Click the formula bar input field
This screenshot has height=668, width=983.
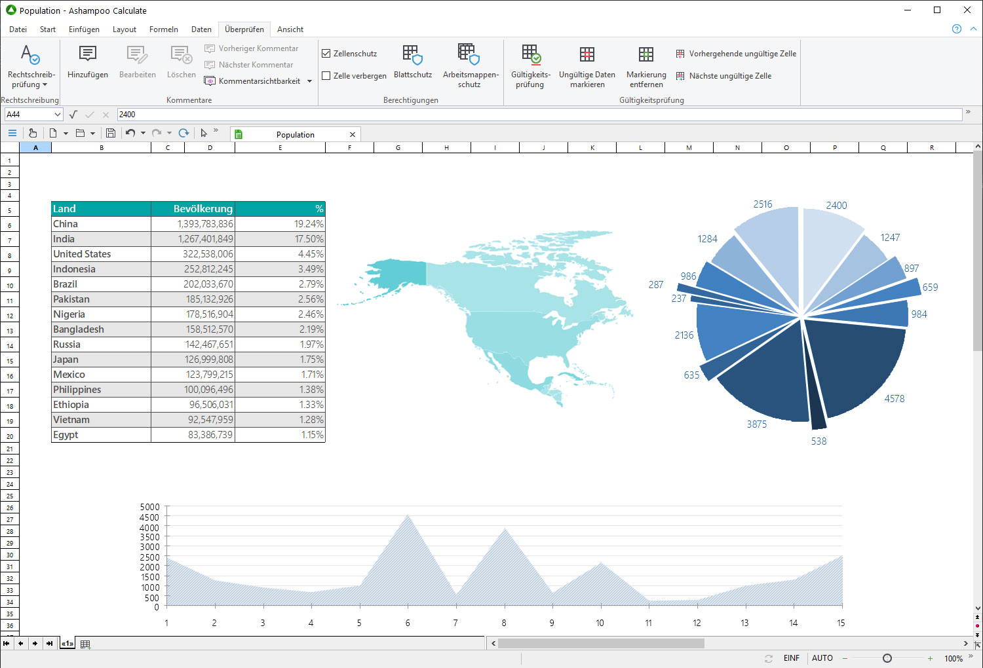(537, 115)
